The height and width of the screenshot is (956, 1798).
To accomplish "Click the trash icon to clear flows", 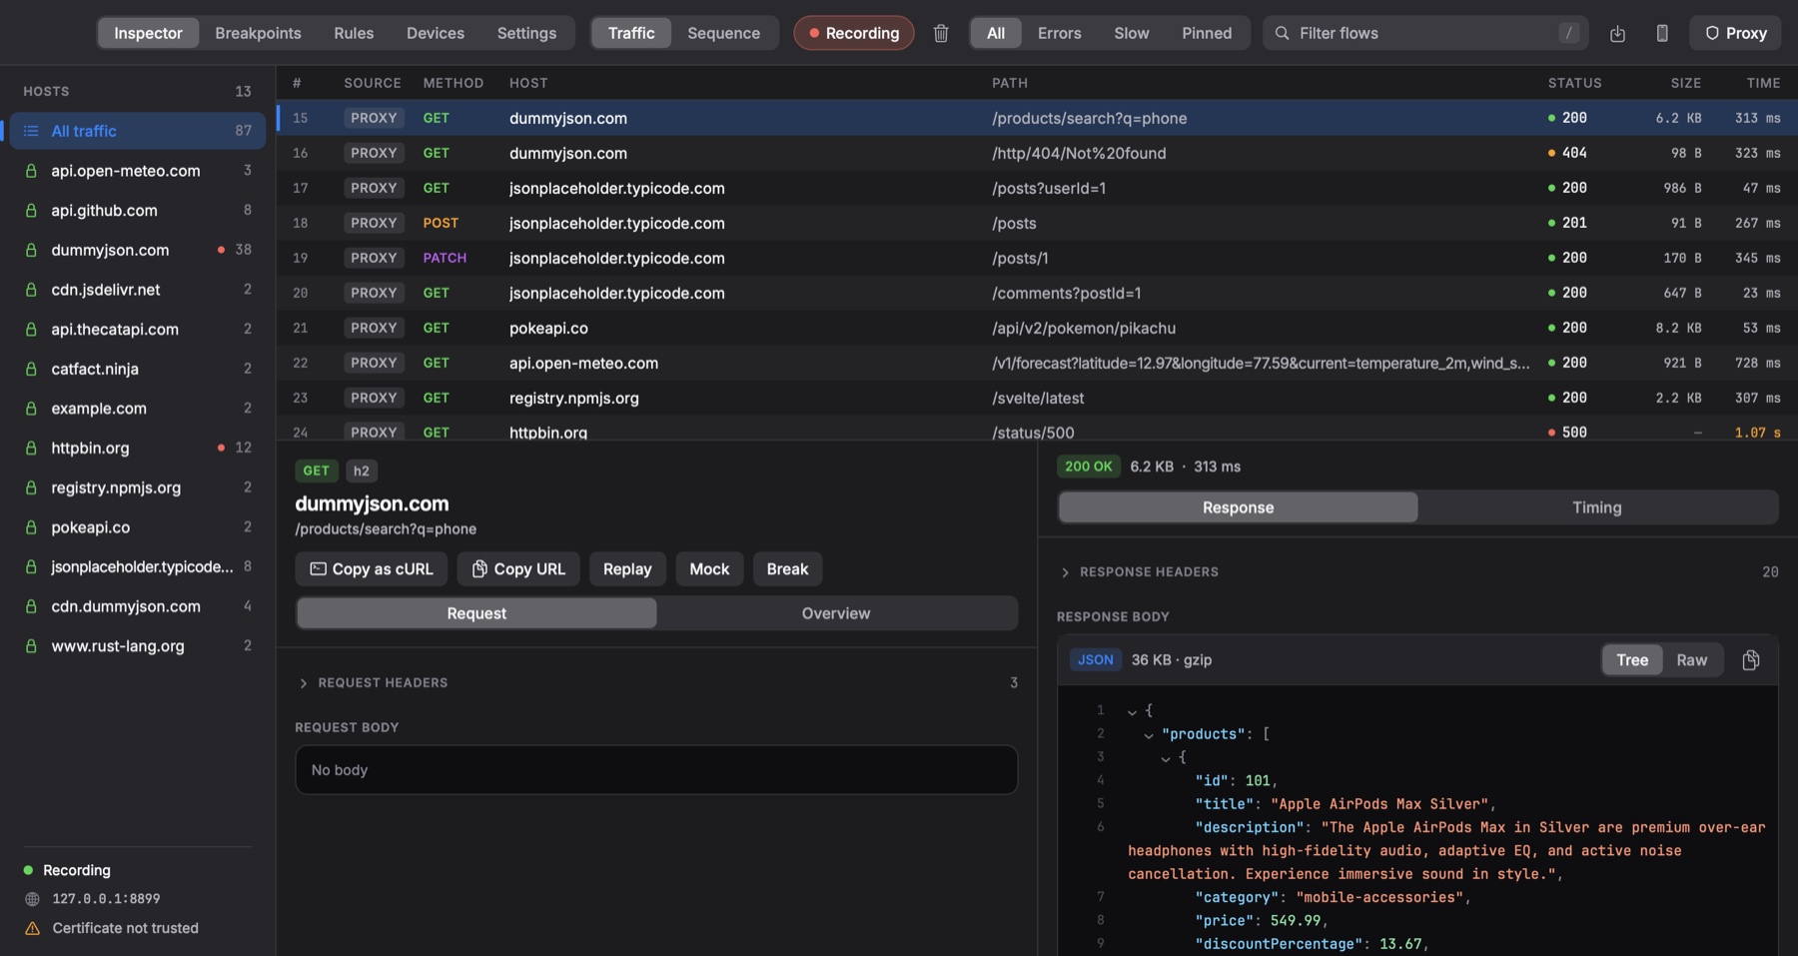I will coord(941,33).
